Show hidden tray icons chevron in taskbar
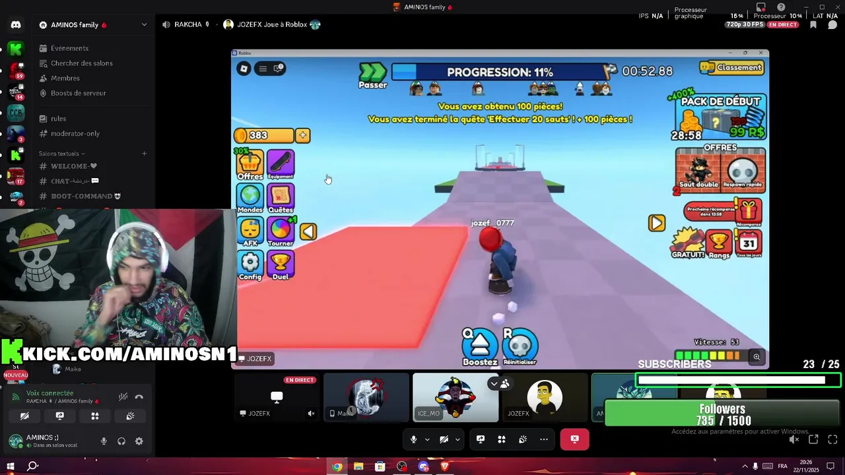 [745, 466]
